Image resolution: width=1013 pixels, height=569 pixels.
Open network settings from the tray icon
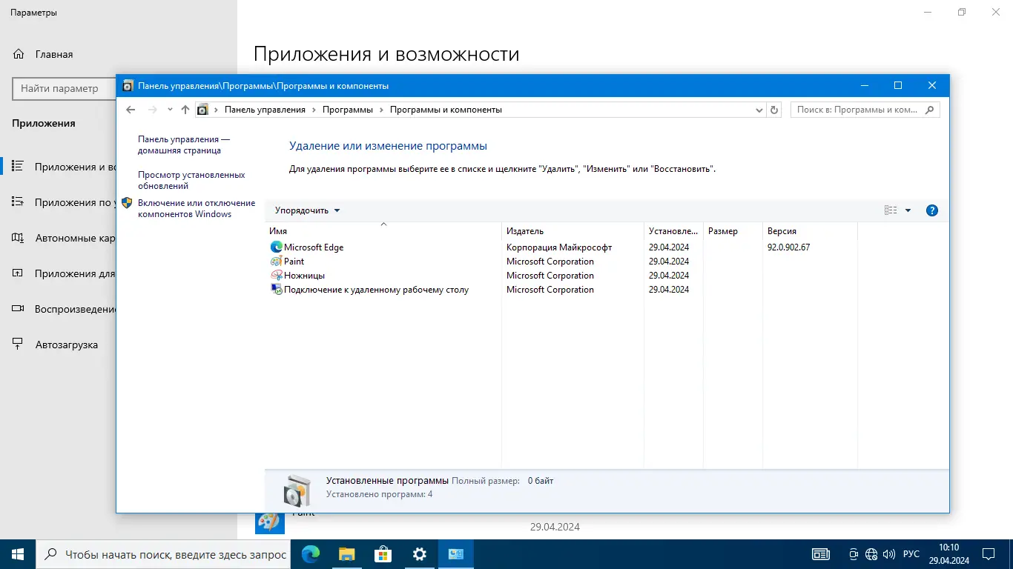[x=871, y=553]
